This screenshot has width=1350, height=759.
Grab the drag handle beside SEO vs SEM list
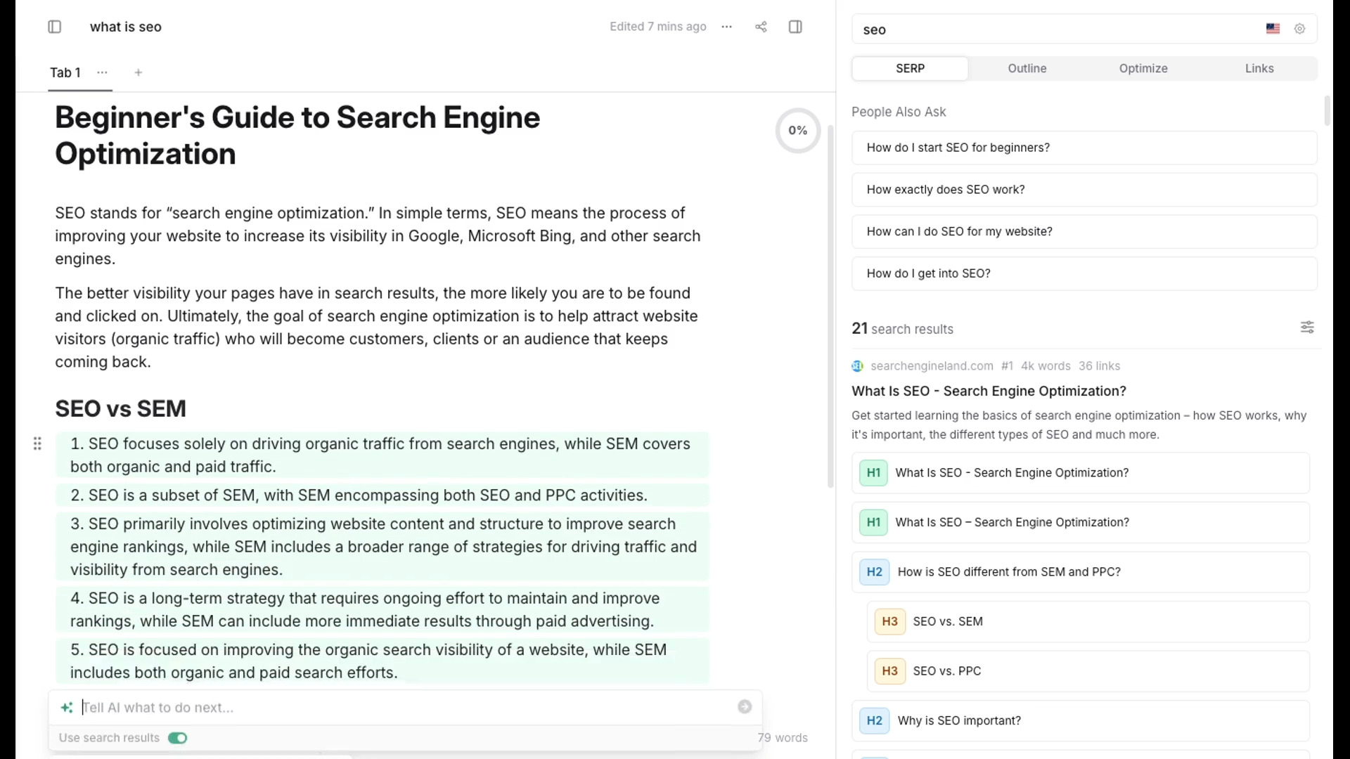tap(37, 443)
